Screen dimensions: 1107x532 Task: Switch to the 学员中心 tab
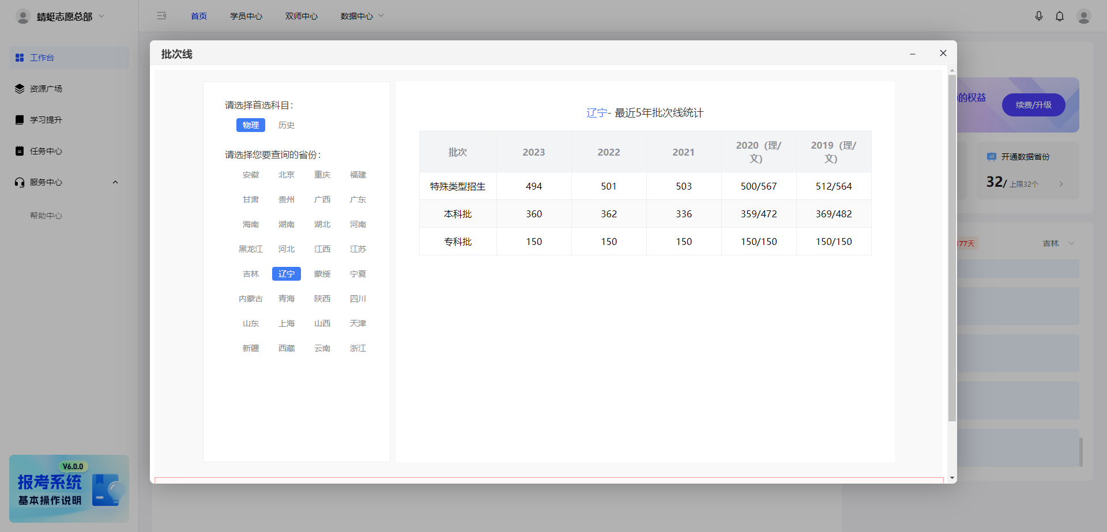coord(246,16)
